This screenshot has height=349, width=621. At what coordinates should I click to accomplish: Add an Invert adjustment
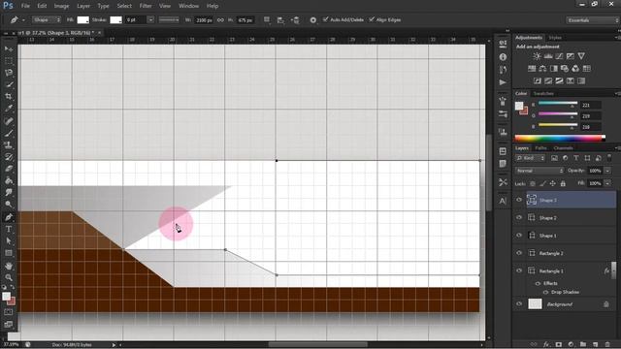[538, 80]
